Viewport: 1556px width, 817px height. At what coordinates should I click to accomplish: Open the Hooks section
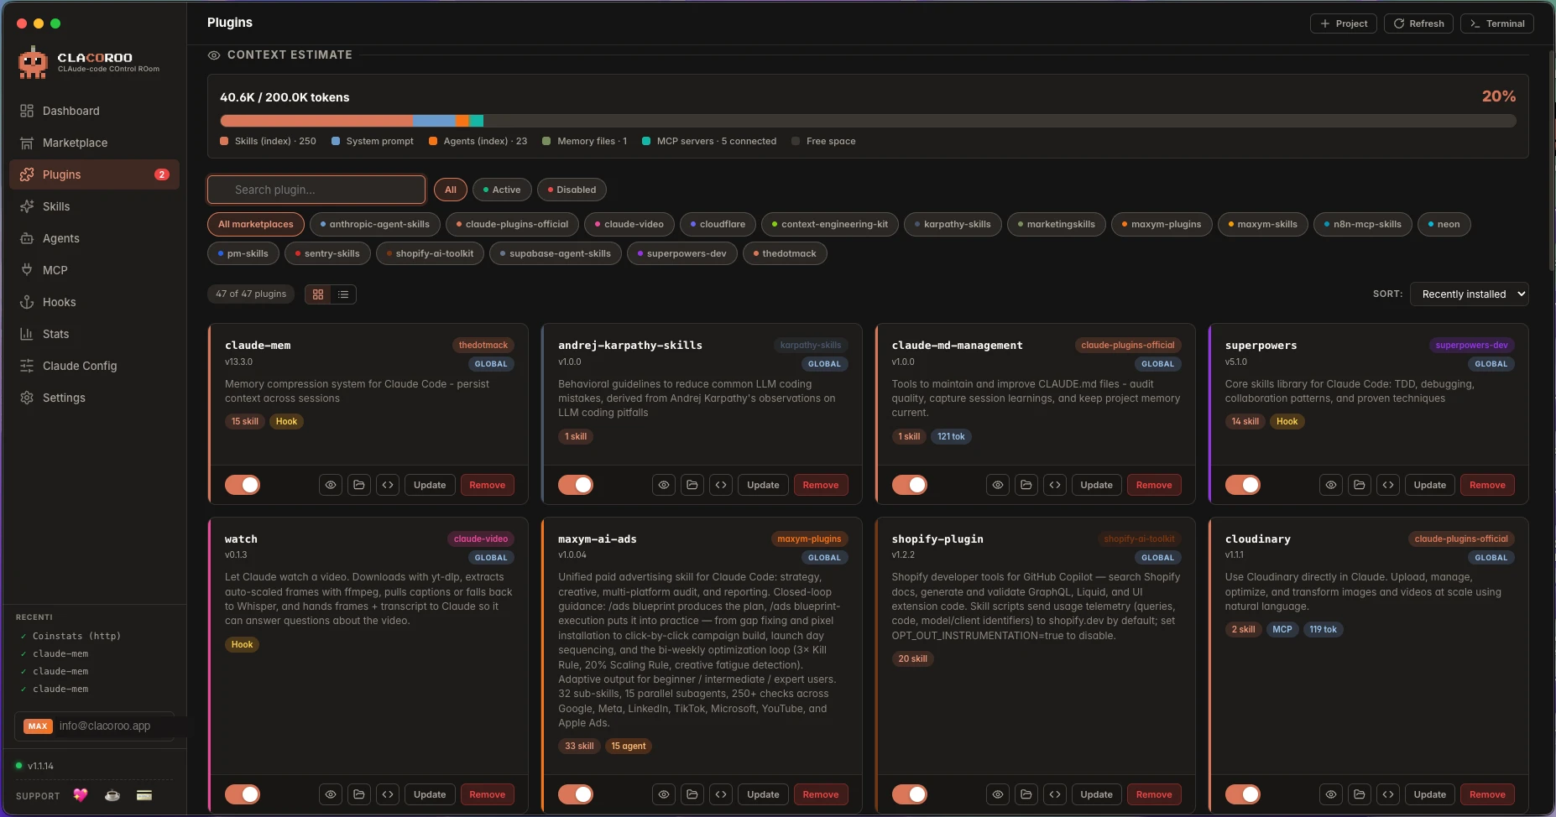94,302
